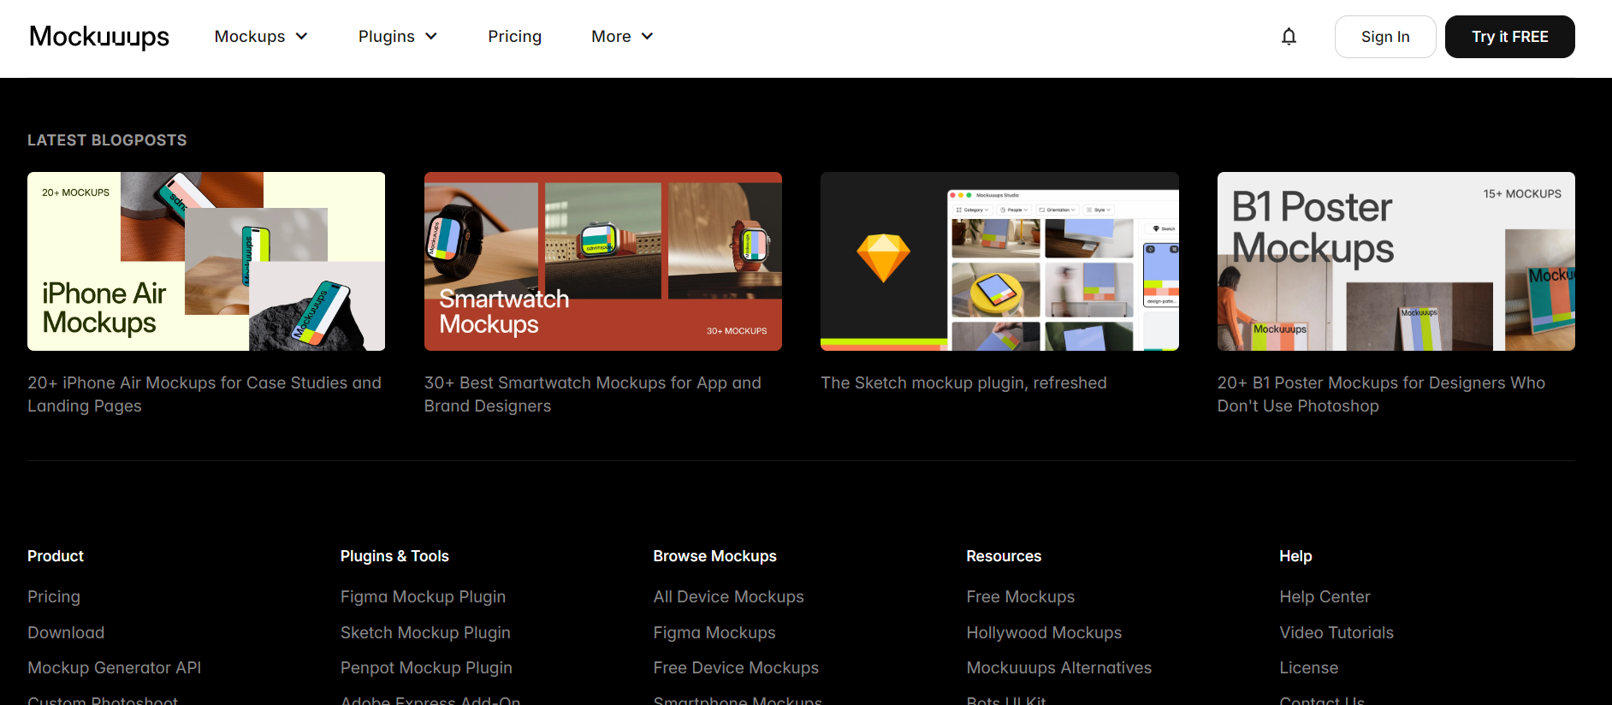Browse Figma Mockups in the footer
The height and width of the screenshot is (705, 1612).
click(714, 633)
